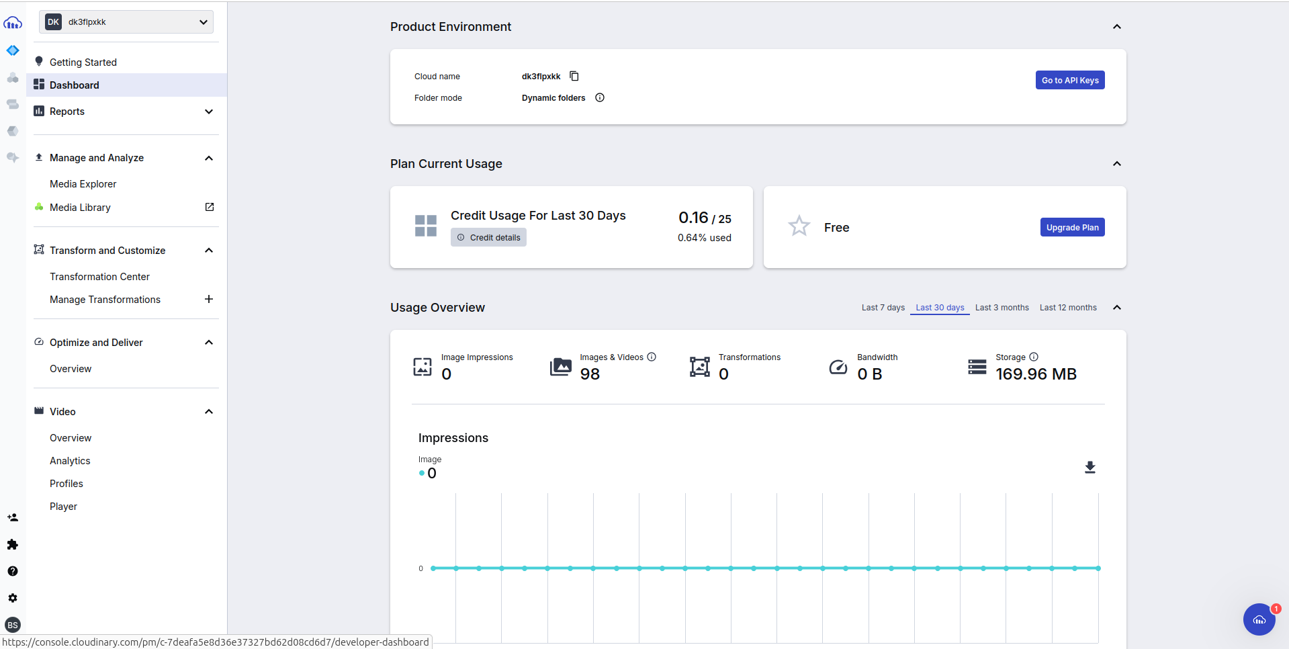Click the last data point on Impressions chart

(1098, 568)
